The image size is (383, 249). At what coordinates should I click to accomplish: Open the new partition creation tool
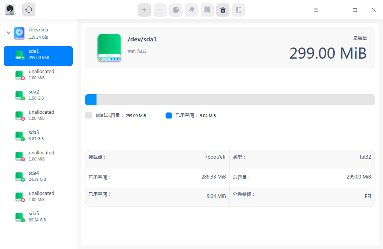[x=144, y=10]
